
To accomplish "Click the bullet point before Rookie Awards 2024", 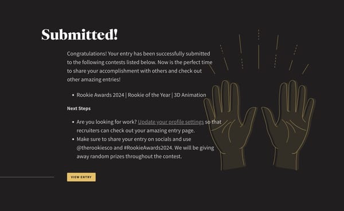I will pos(73,95).
